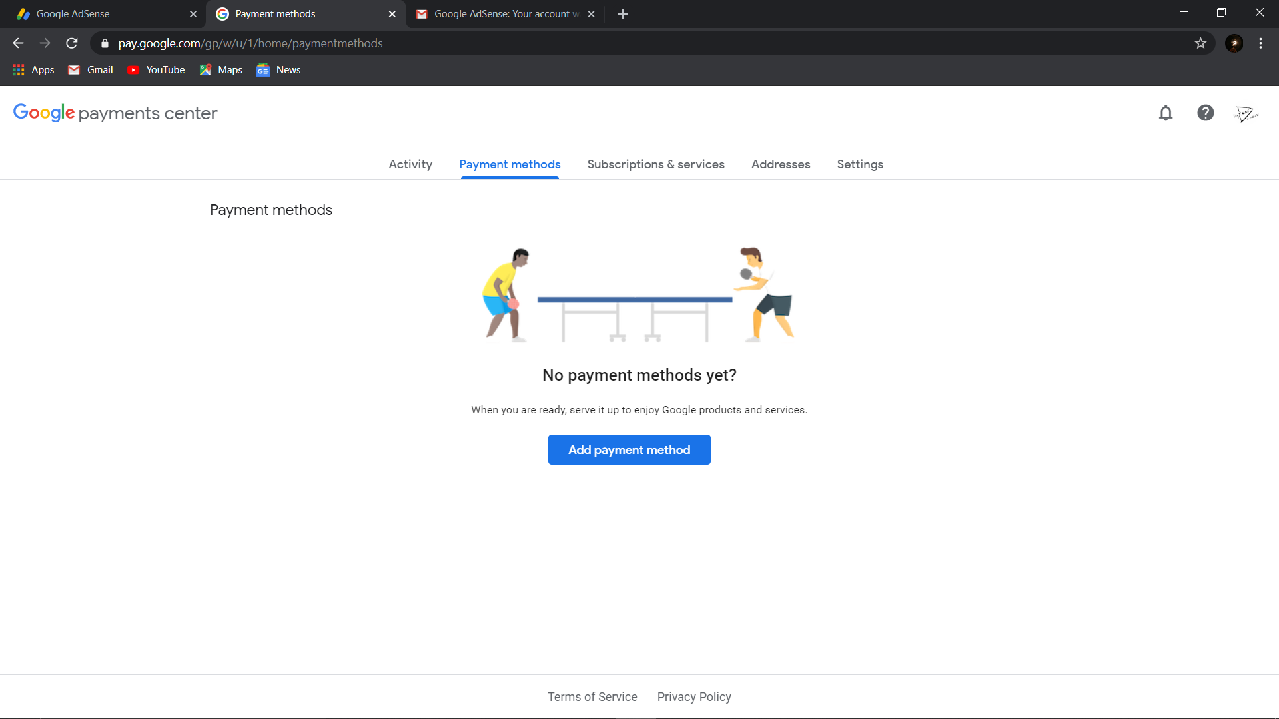Open Subscriptions & services tab
The width and height of the screenshot is (1279, 719).
pos(655,164)
